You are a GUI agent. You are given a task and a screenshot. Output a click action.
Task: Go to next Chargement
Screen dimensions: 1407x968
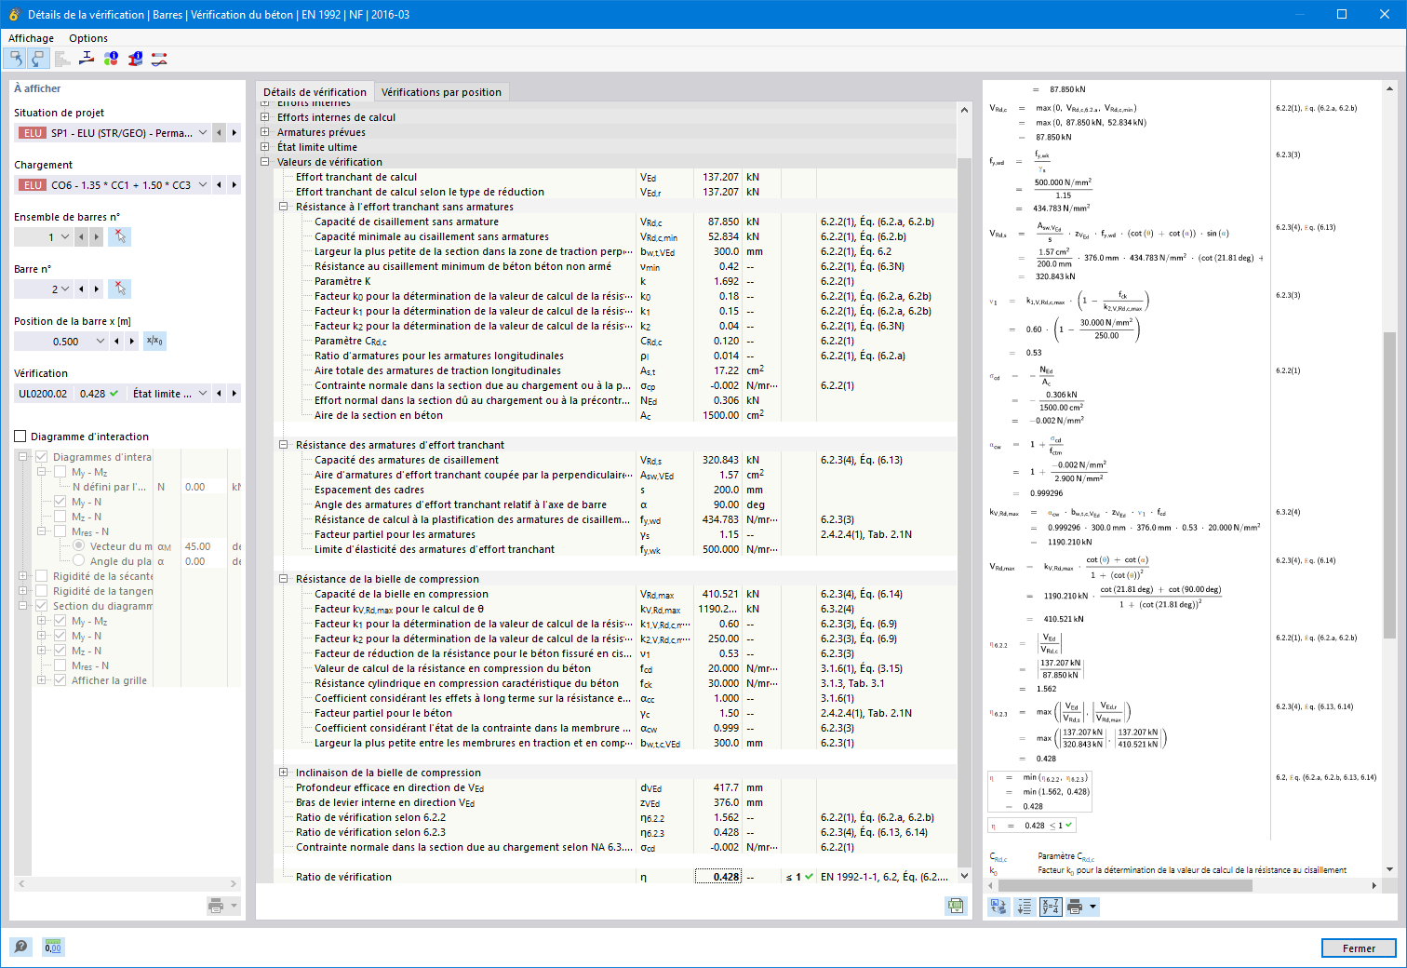(234, 185)
